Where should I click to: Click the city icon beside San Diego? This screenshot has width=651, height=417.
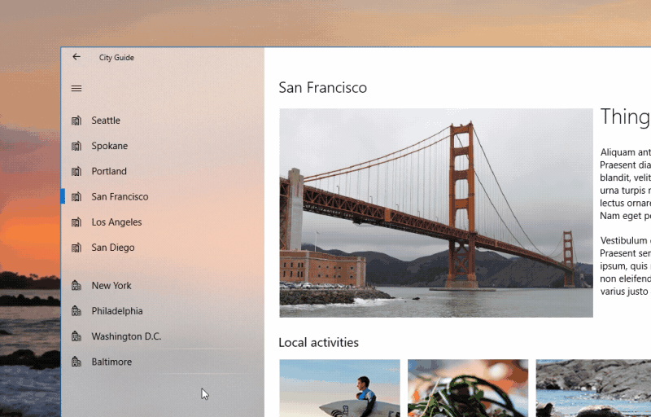click(76, 247)
